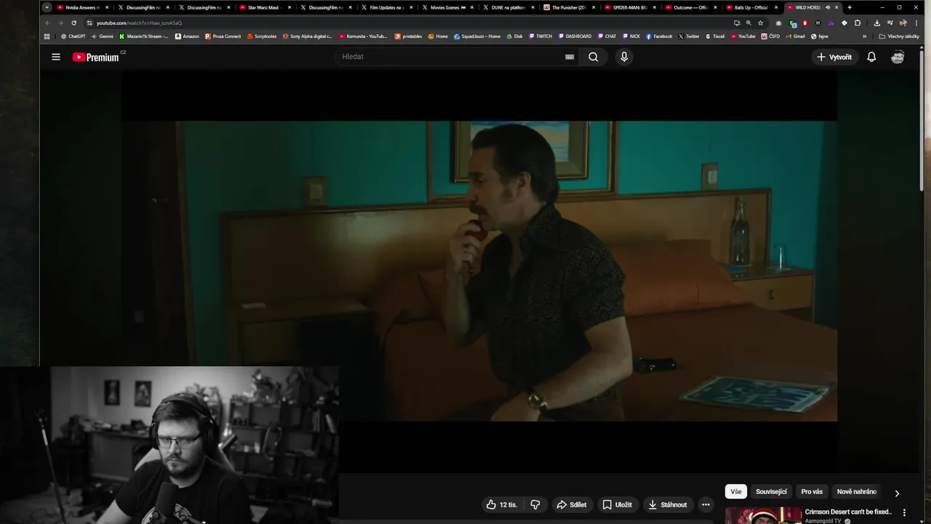This screenshot has height=524, width=931.
Task: Switch to Balls Up - Official tab
Action: (x=751, y=7)
